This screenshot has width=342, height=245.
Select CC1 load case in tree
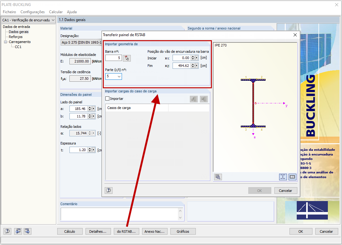tap(18, 47)
